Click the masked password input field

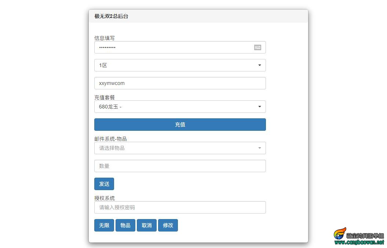pos(172,47)
